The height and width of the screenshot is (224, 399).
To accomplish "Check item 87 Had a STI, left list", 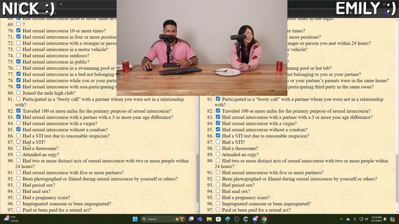I will tap(18, 142).
